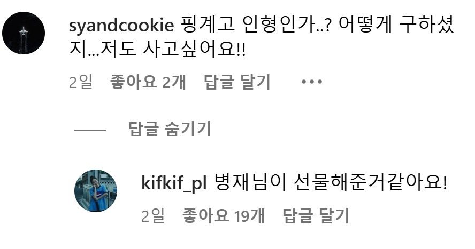Click the reply text 병재님이 선물해준거같아요!
475x249 pixels.
click(x=331, y=183)
